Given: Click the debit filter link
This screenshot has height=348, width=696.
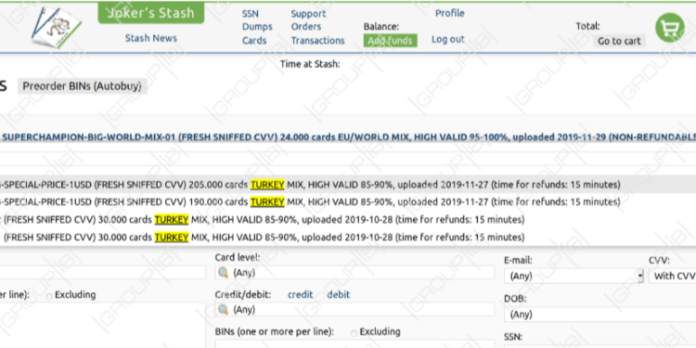Looking at the screenshot, I should pyautogui.click(x=338, y=295).
